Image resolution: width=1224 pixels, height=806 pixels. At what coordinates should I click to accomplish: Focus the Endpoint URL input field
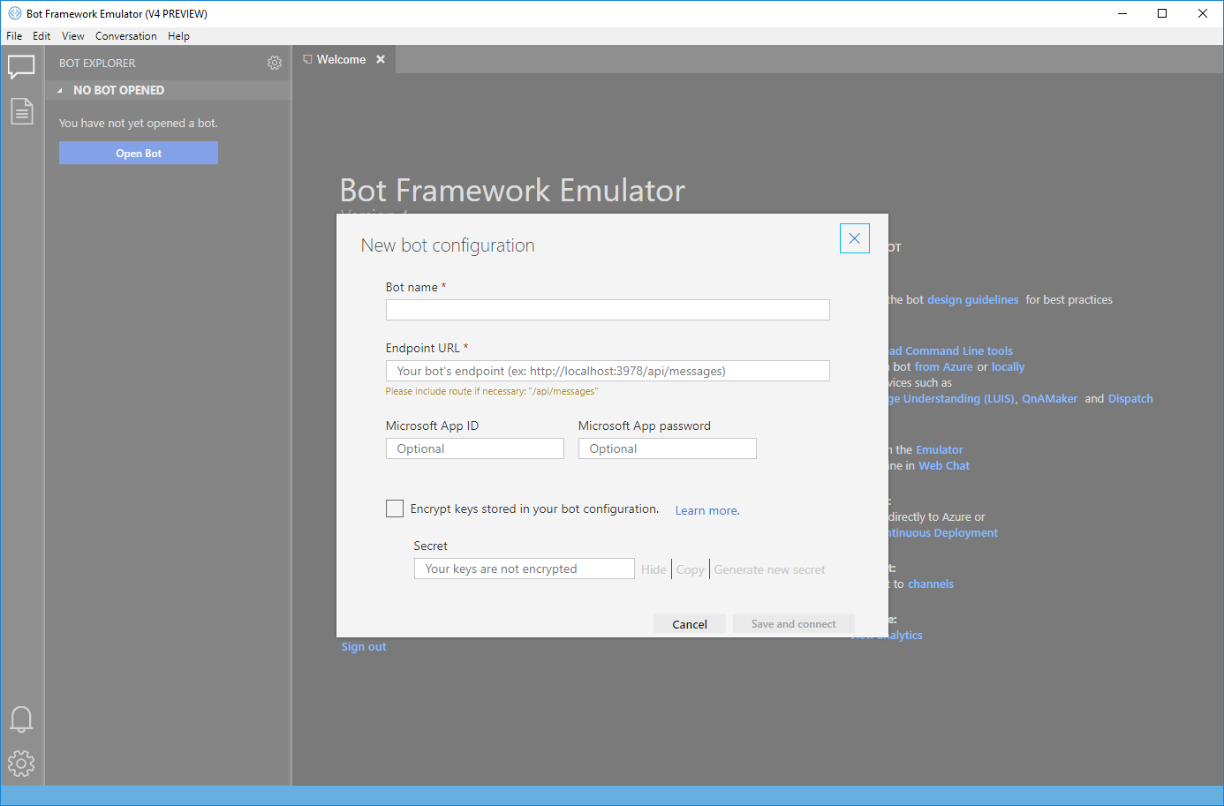click(608, 371)
